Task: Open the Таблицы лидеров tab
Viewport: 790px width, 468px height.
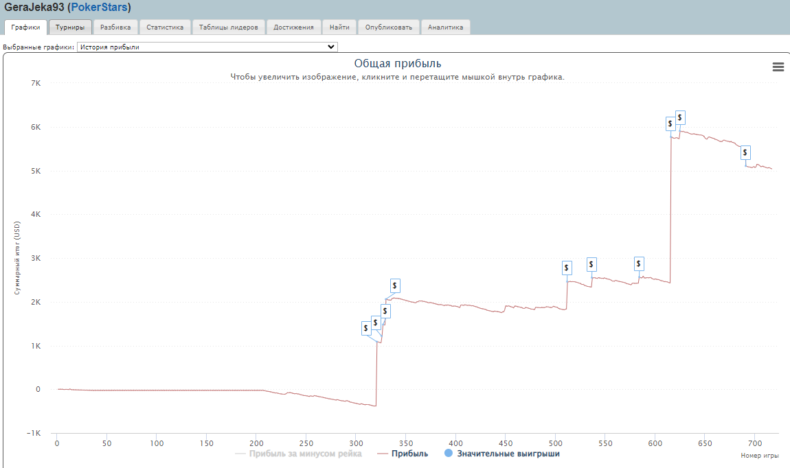Action: (x=228, y=27)
